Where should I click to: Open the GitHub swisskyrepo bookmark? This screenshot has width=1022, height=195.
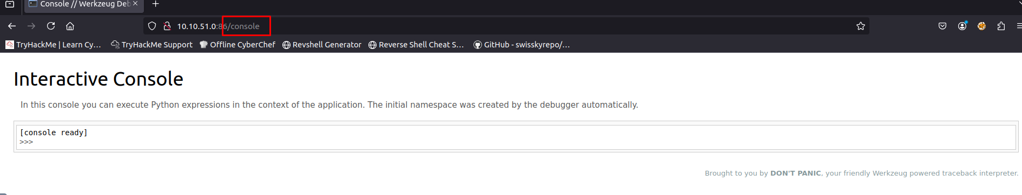[522, 45]
